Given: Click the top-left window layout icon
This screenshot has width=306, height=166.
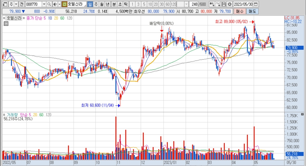Looking at the screenshot, I should (3, 4).
